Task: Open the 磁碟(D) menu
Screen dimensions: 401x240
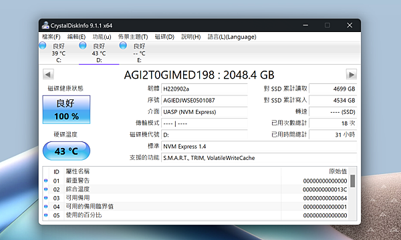Action: pyautogui.click(x=164, y=37)
